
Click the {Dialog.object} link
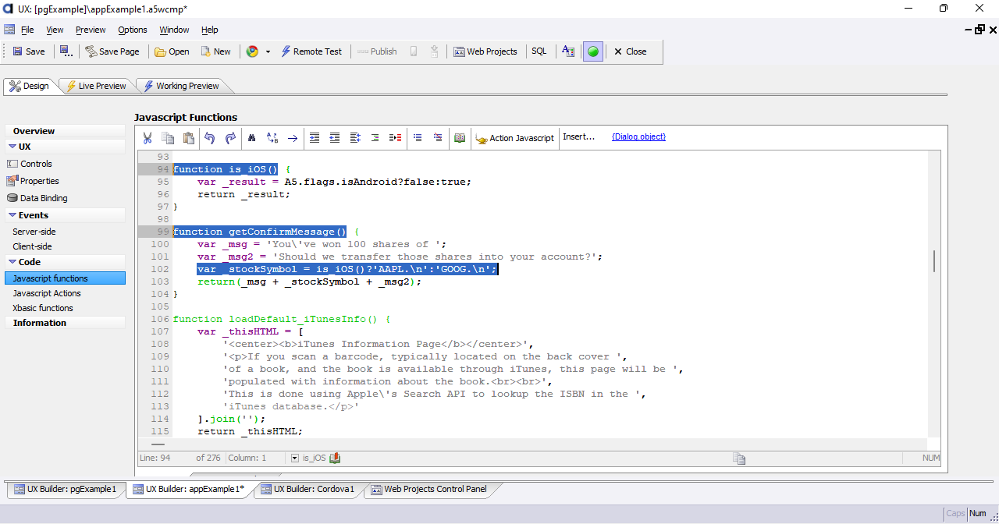click(x=638, y=136)
